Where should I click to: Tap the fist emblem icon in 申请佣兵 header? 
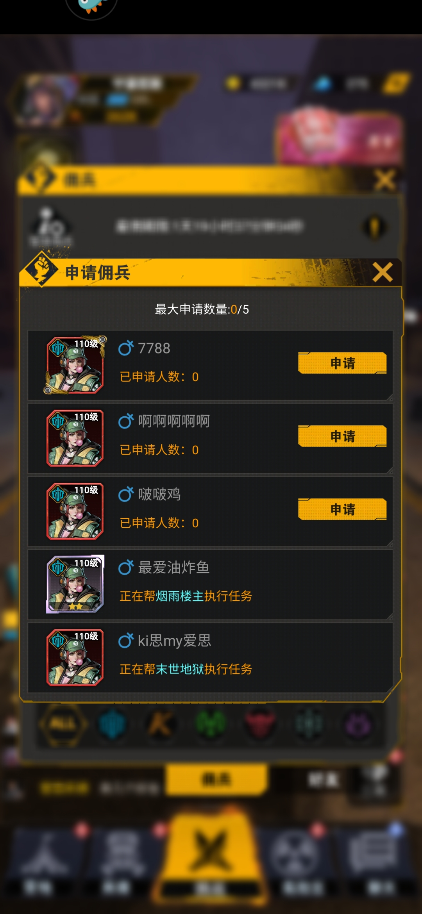click(x=41, y=270)
